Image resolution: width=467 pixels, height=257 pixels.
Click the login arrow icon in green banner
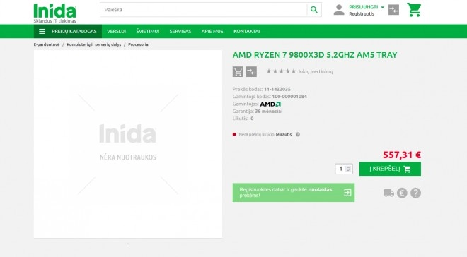[x=347, y=193]
